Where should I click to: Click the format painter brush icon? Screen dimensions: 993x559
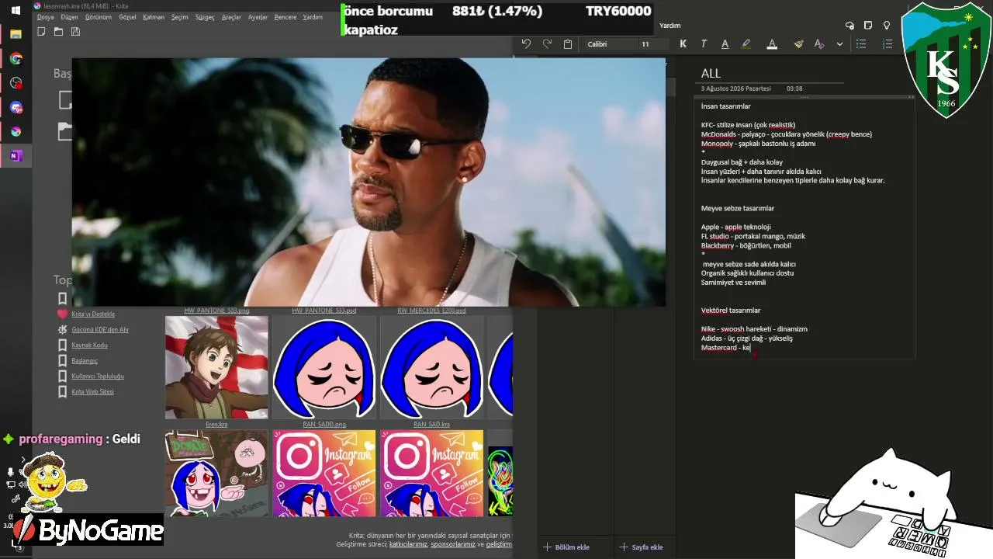pos(798,44)
